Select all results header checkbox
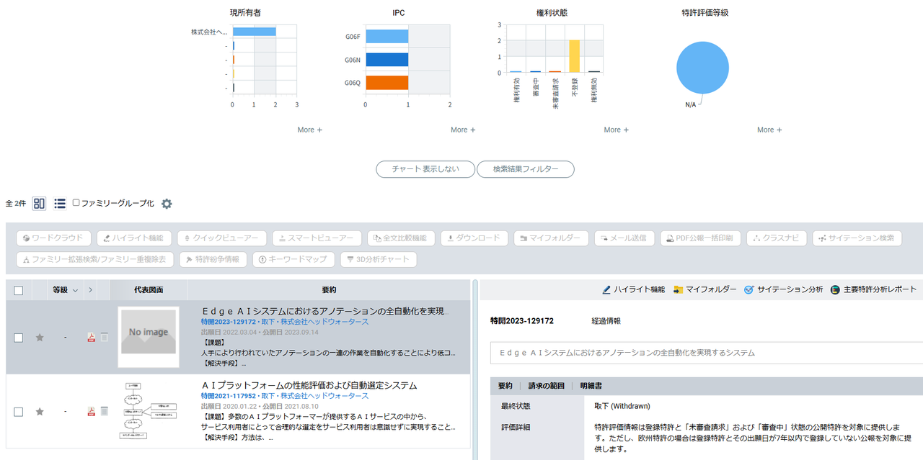This screenshot has height=460, width=923. (19, 290)
